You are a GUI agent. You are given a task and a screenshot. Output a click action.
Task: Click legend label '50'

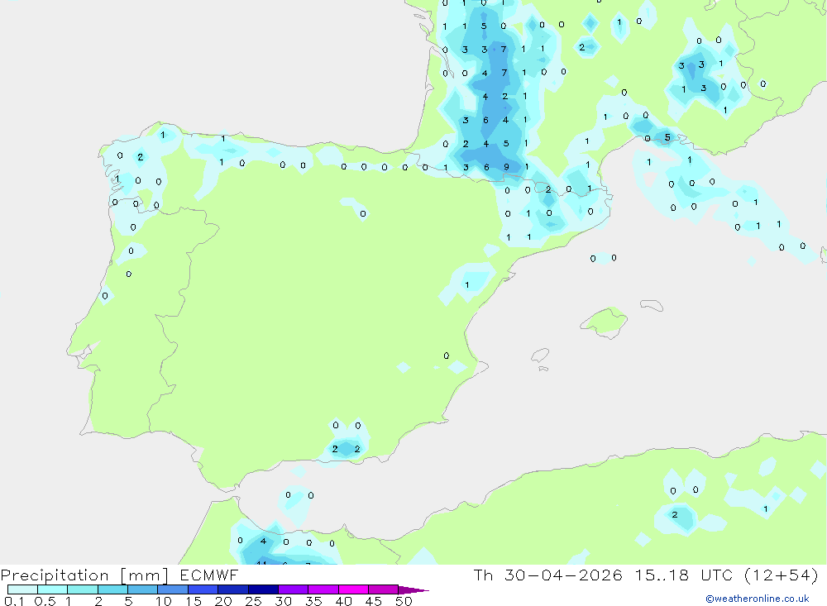(404, 601)
